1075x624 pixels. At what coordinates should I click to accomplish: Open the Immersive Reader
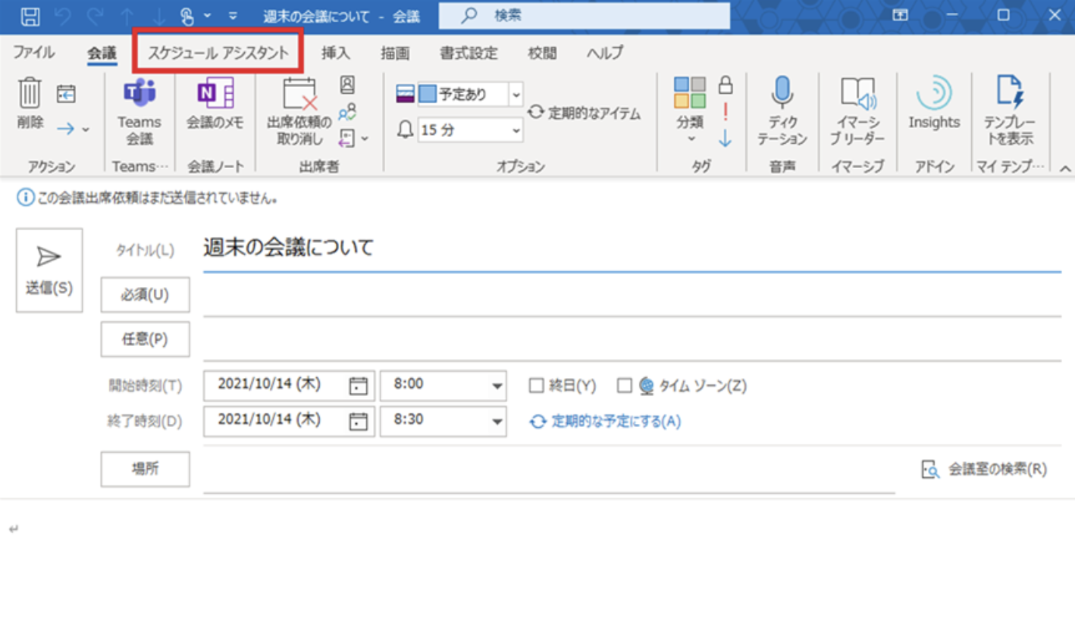tap(857, 95)
